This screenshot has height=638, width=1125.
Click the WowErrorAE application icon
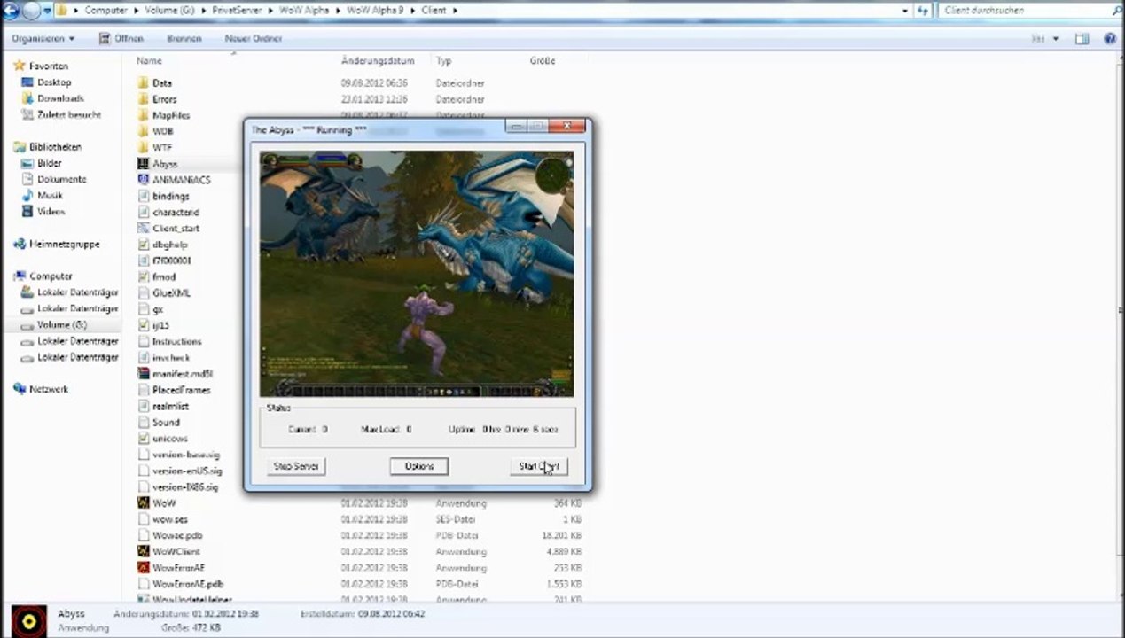(x=144, y=567)
